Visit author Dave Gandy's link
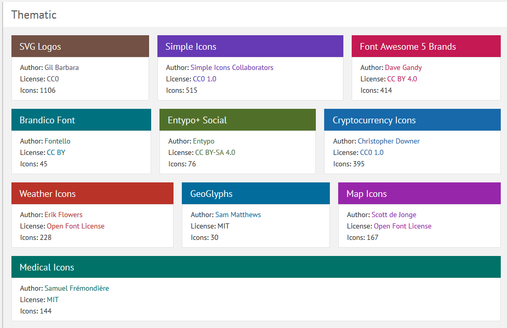Image resolution: width=507 pixels, height=328 pixels. (403, 67)
